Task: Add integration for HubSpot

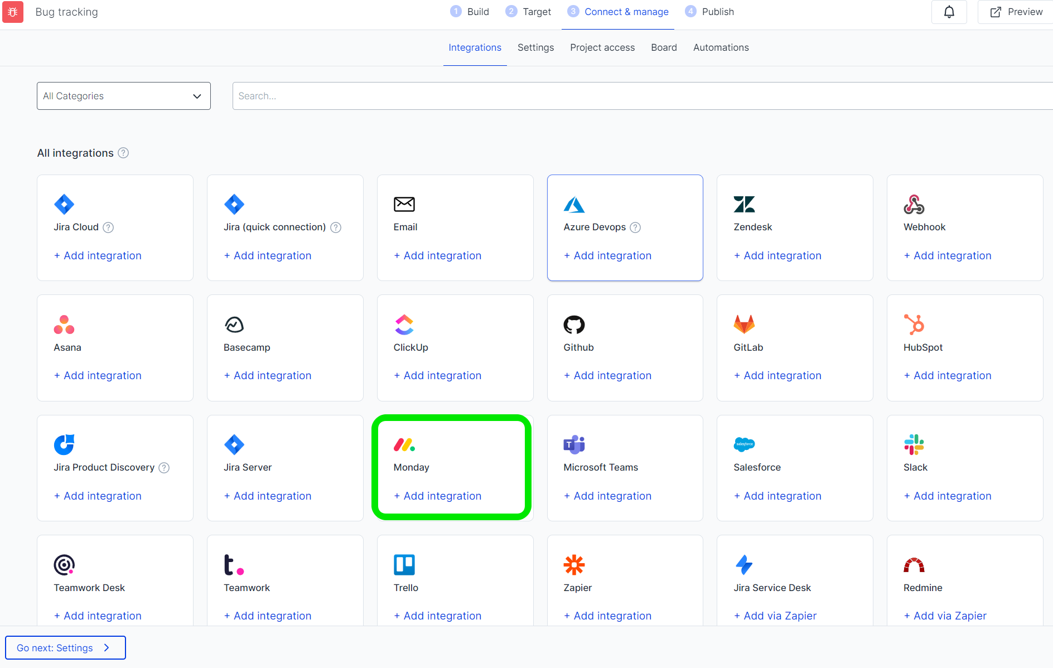Action: [x=948, y=376]
